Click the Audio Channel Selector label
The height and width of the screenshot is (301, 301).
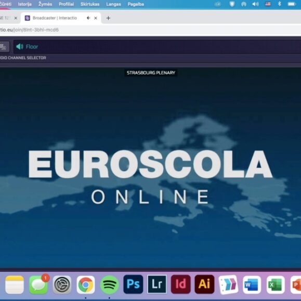(x=23, y=58)
